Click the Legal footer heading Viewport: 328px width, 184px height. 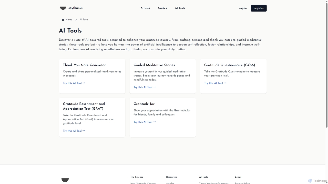click(238, 177)
